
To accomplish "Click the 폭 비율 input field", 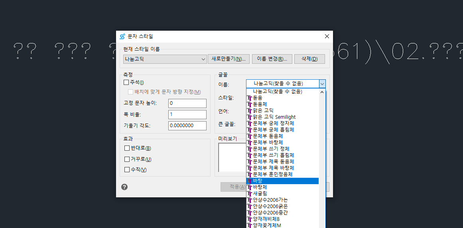I will point(187,114).
